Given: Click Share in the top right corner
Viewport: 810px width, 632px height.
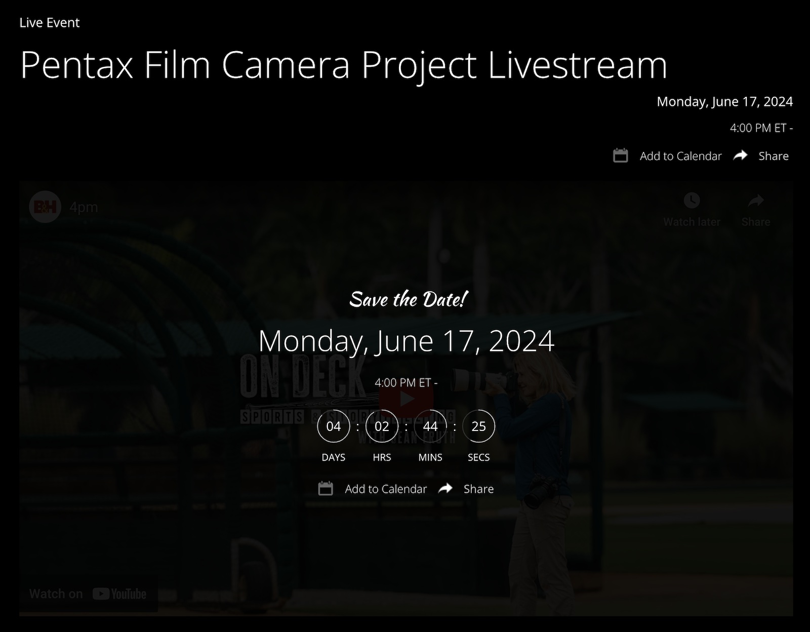Looking at the screenshot, I should tap(773, 155).
